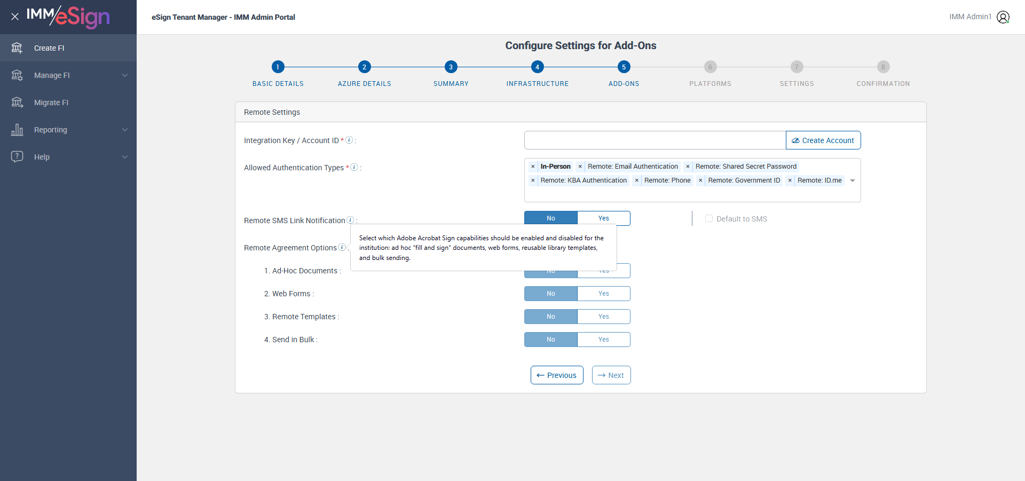Open the Manage FI menu item
The height and width of the screenshot is (481, 1025).
[68, 75]
